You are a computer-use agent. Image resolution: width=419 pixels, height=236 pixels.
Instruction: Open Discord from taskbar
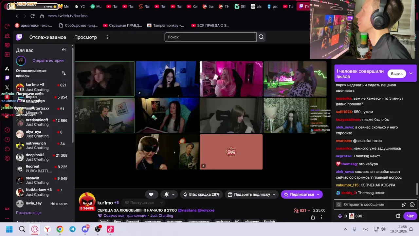click(85, 229)
